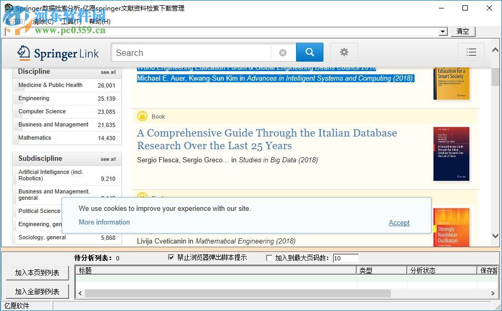502x311 pixels.
Task: Toggle the popup script suppression checkbox
Action: [171, 258]
